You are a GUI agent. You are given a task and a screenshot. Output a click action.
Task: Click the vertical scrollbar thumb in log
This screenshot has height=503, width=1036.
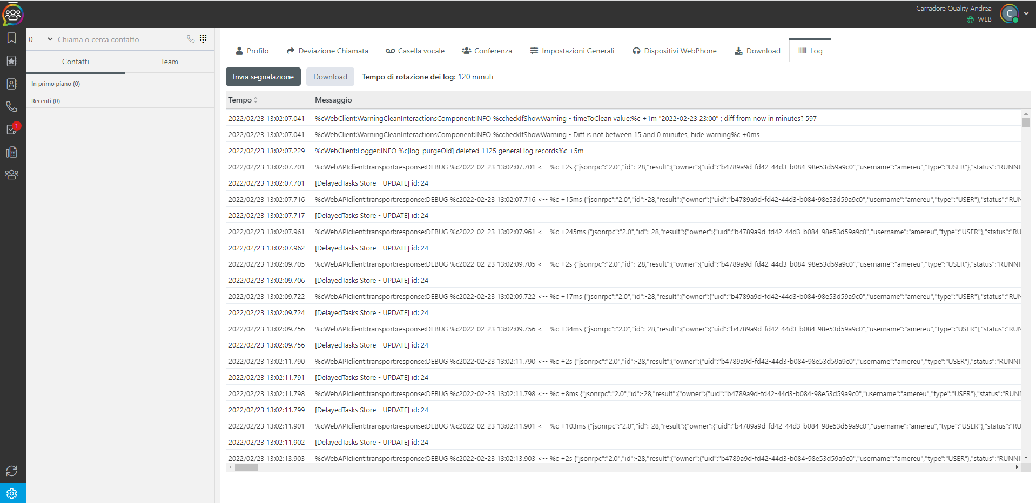(1026, 123)
